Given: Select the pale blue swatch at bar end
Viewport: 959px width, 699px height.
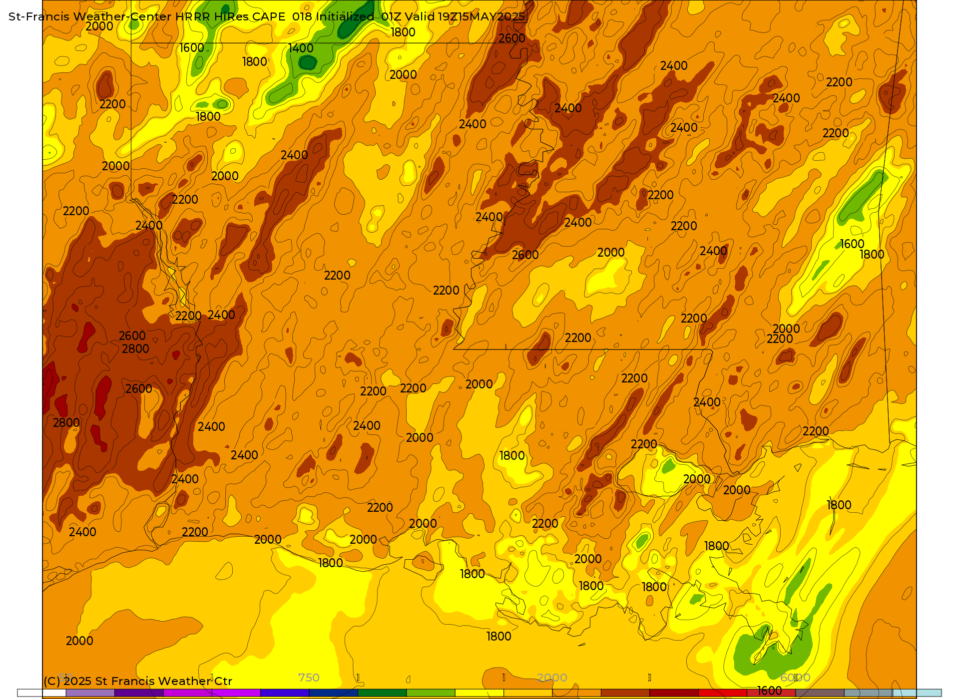Looking at the screenshot, I should [x=917, y=693].
